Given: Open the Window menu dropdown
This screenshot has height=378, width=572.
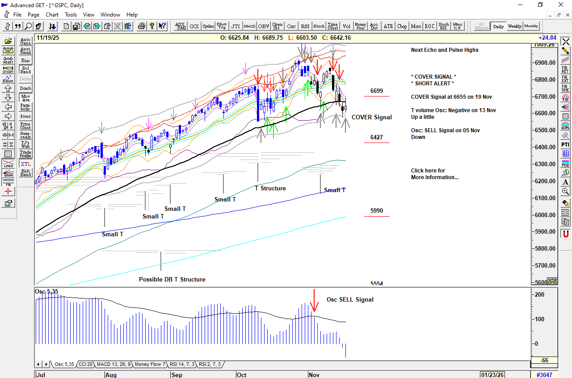Looking at the screenshot, I should coord(110,15).
